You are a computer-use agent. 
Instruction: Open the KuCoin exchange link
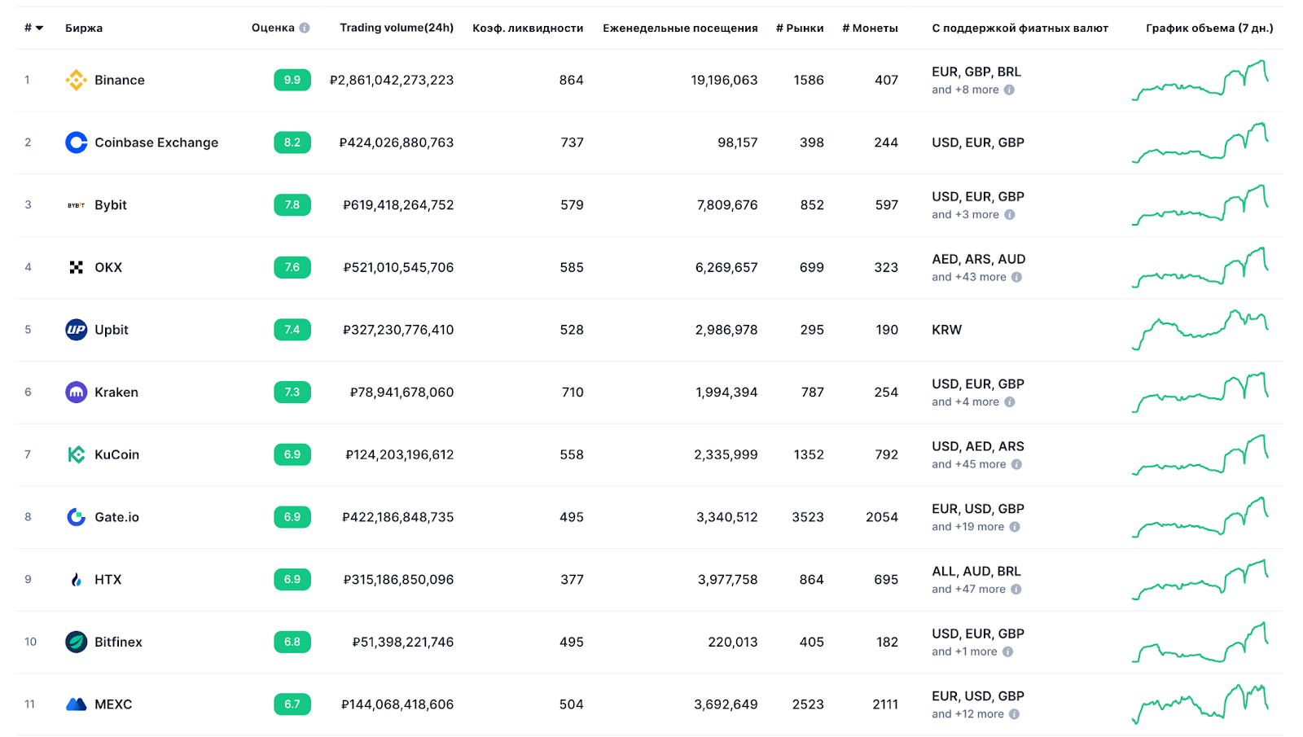pos(116,454)
